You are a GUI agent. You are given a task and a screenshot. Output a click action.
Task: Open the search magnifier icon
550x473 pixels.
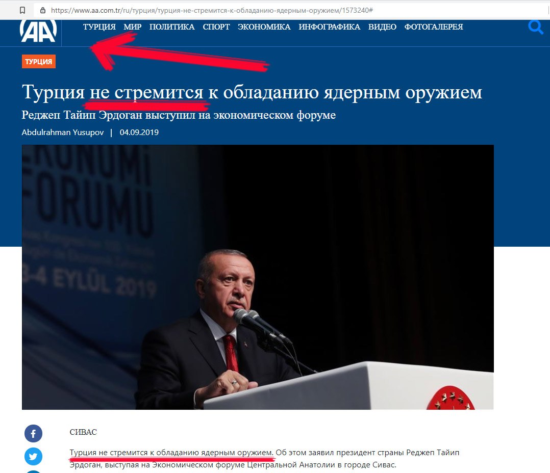point(536,27)
